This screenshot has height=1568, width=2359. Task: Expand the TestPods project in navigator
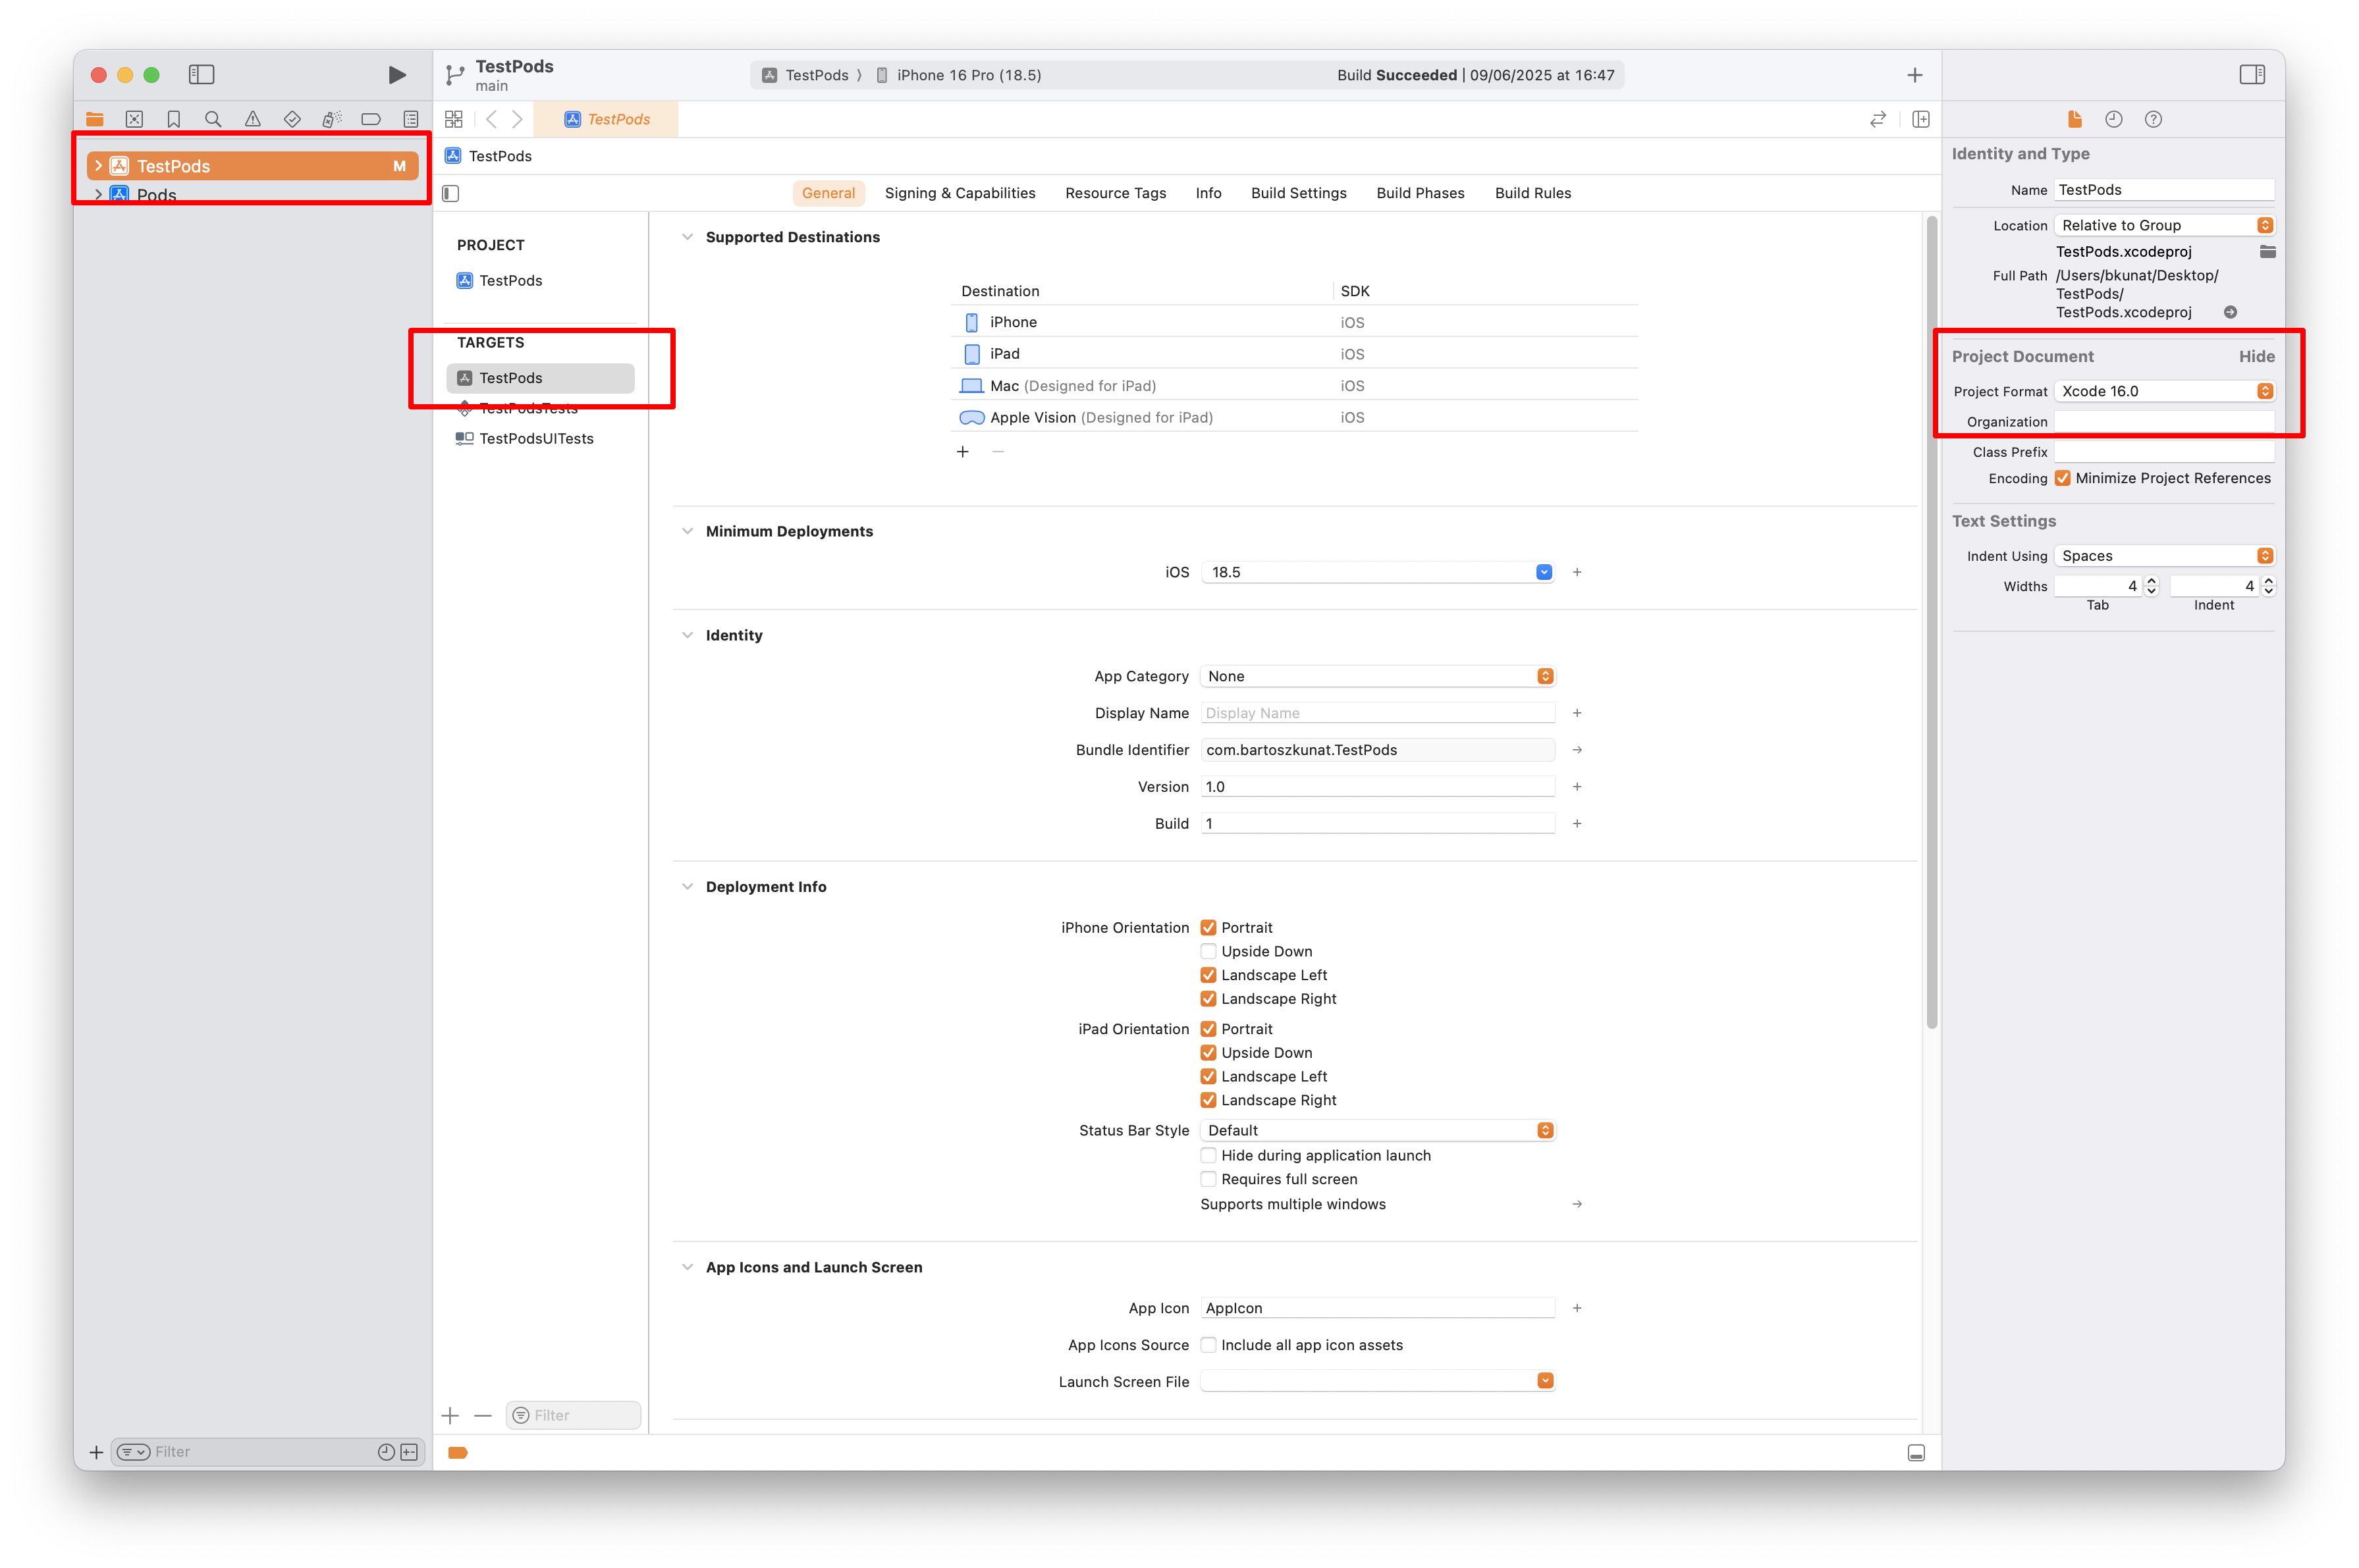(x=98, y=166)
